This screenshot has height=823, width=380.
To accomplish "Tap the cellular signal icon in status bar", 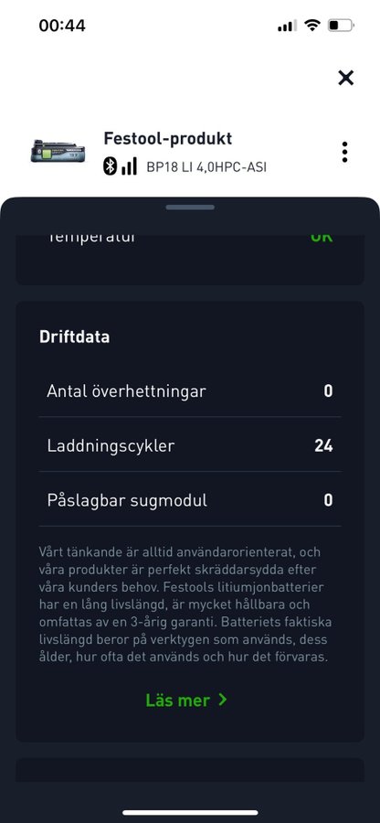I will pos(287,26).
